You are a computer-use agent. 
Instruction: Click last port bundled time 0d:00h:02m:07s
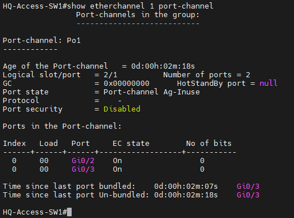click(x=186, y=187)
